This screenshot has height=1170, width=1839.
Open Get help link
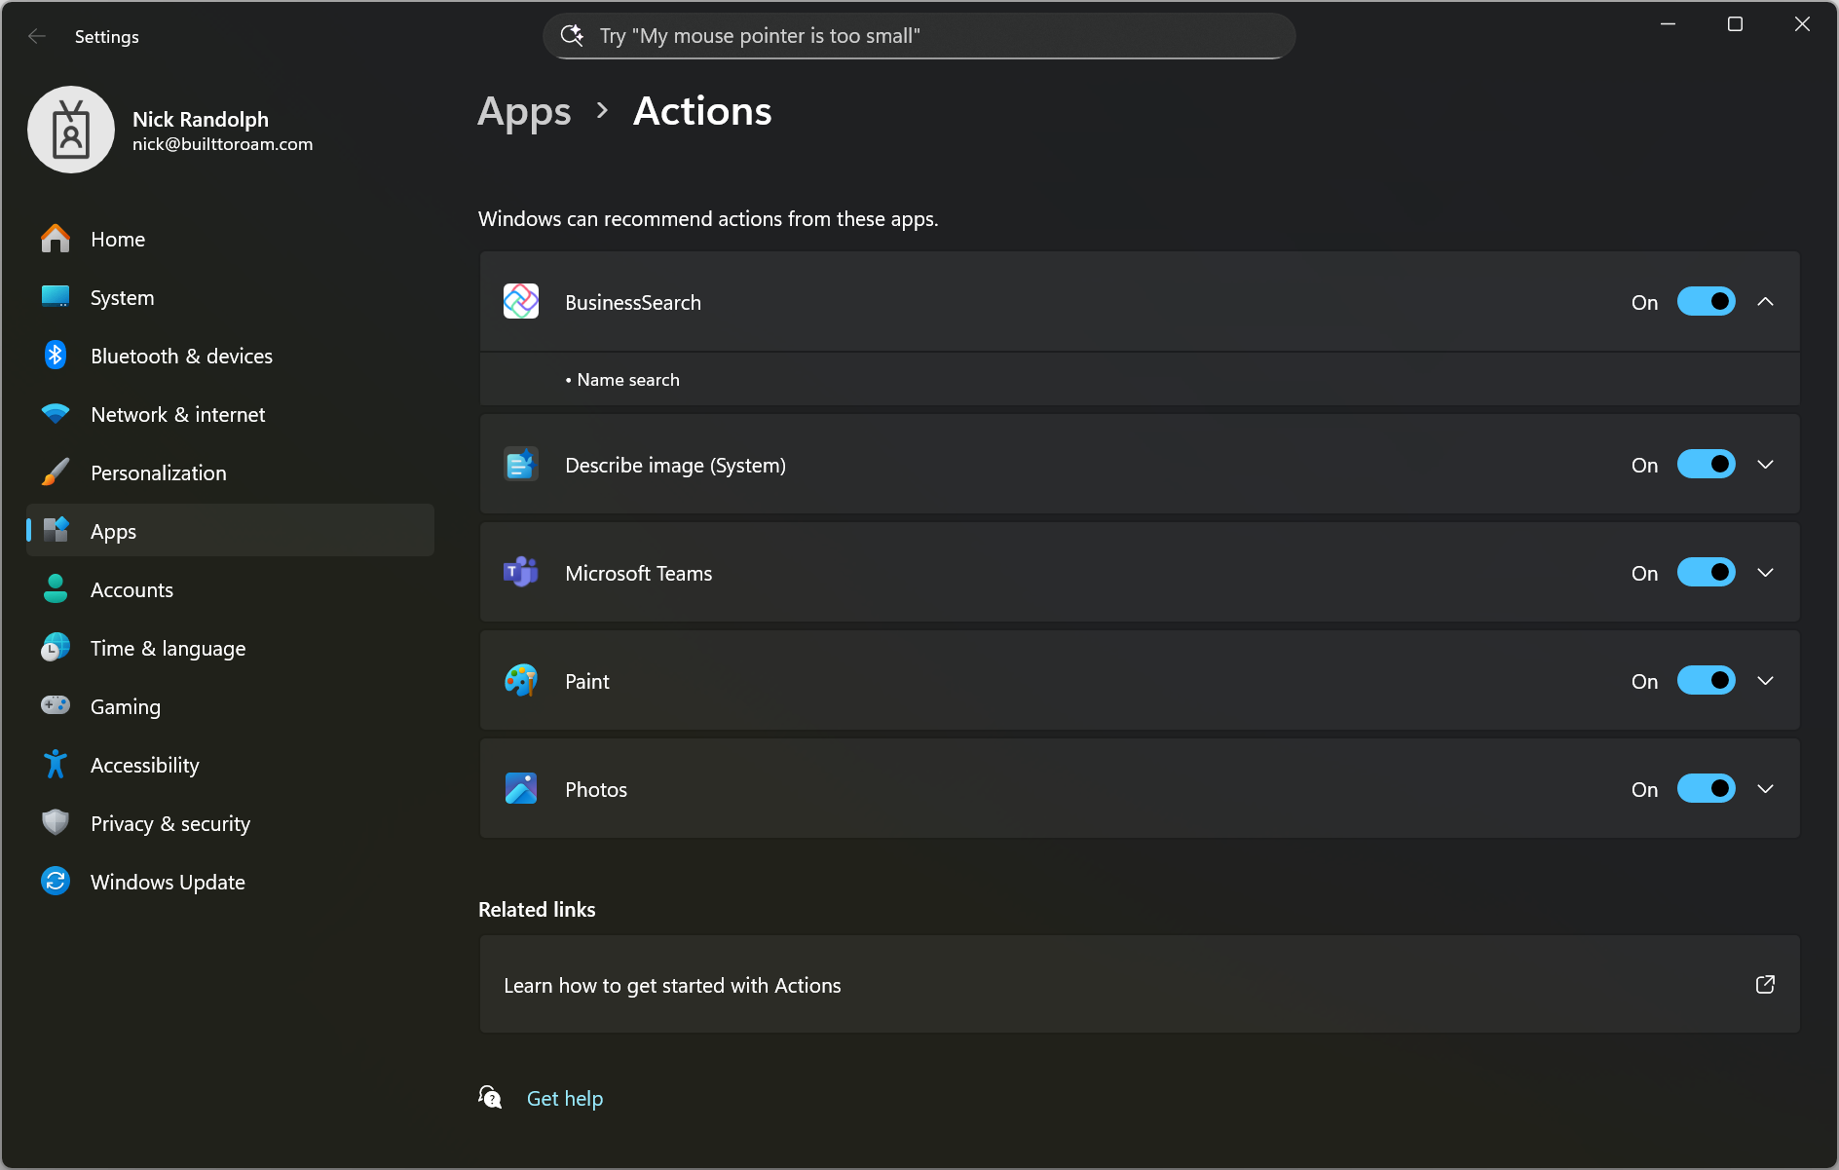point(565,1098)
